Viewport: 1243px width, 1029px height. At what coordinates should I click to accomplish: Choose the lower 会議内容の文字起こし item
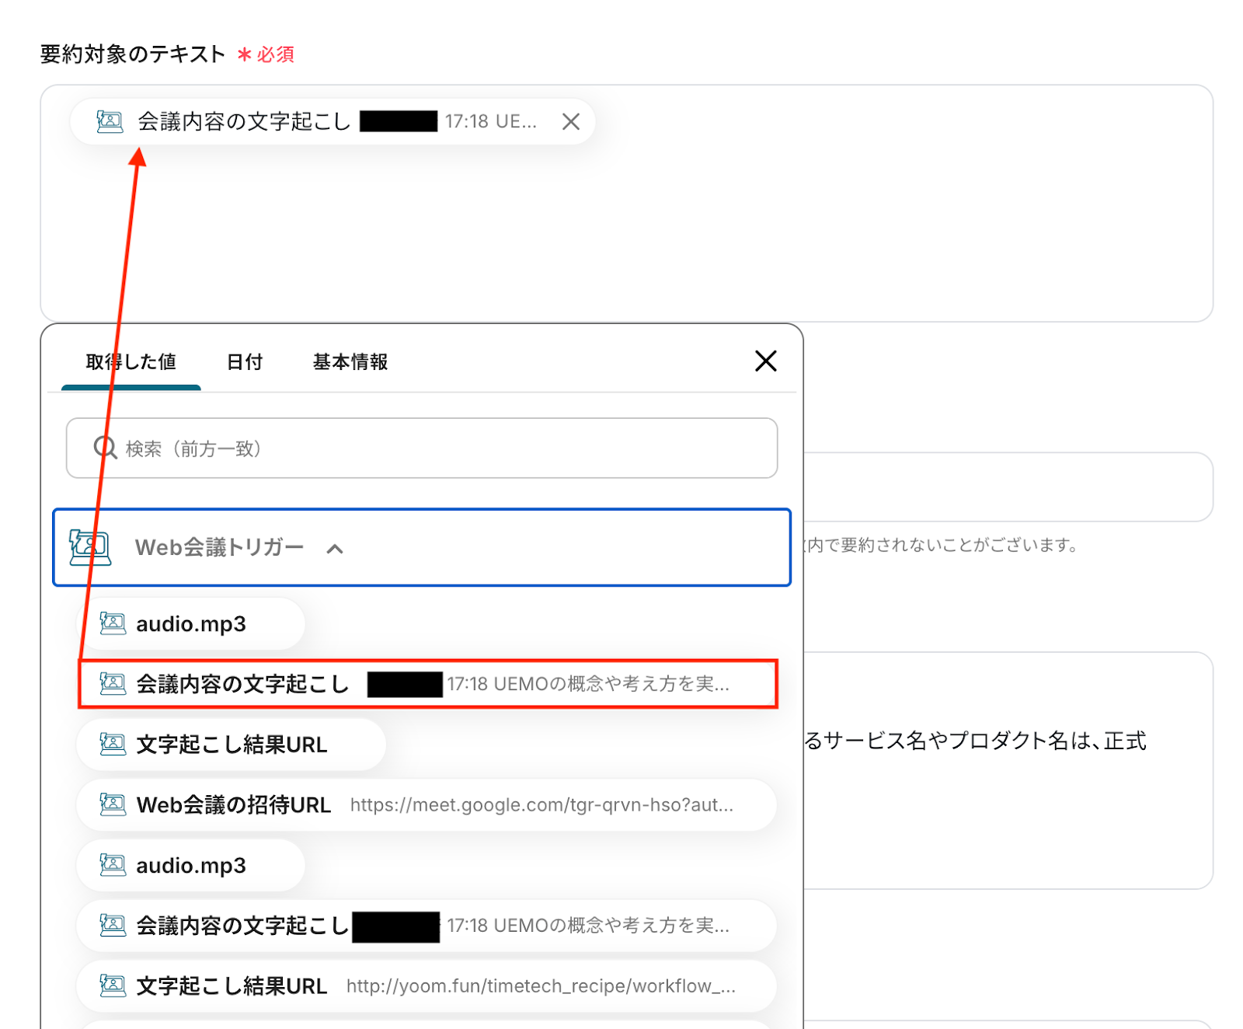426,926
